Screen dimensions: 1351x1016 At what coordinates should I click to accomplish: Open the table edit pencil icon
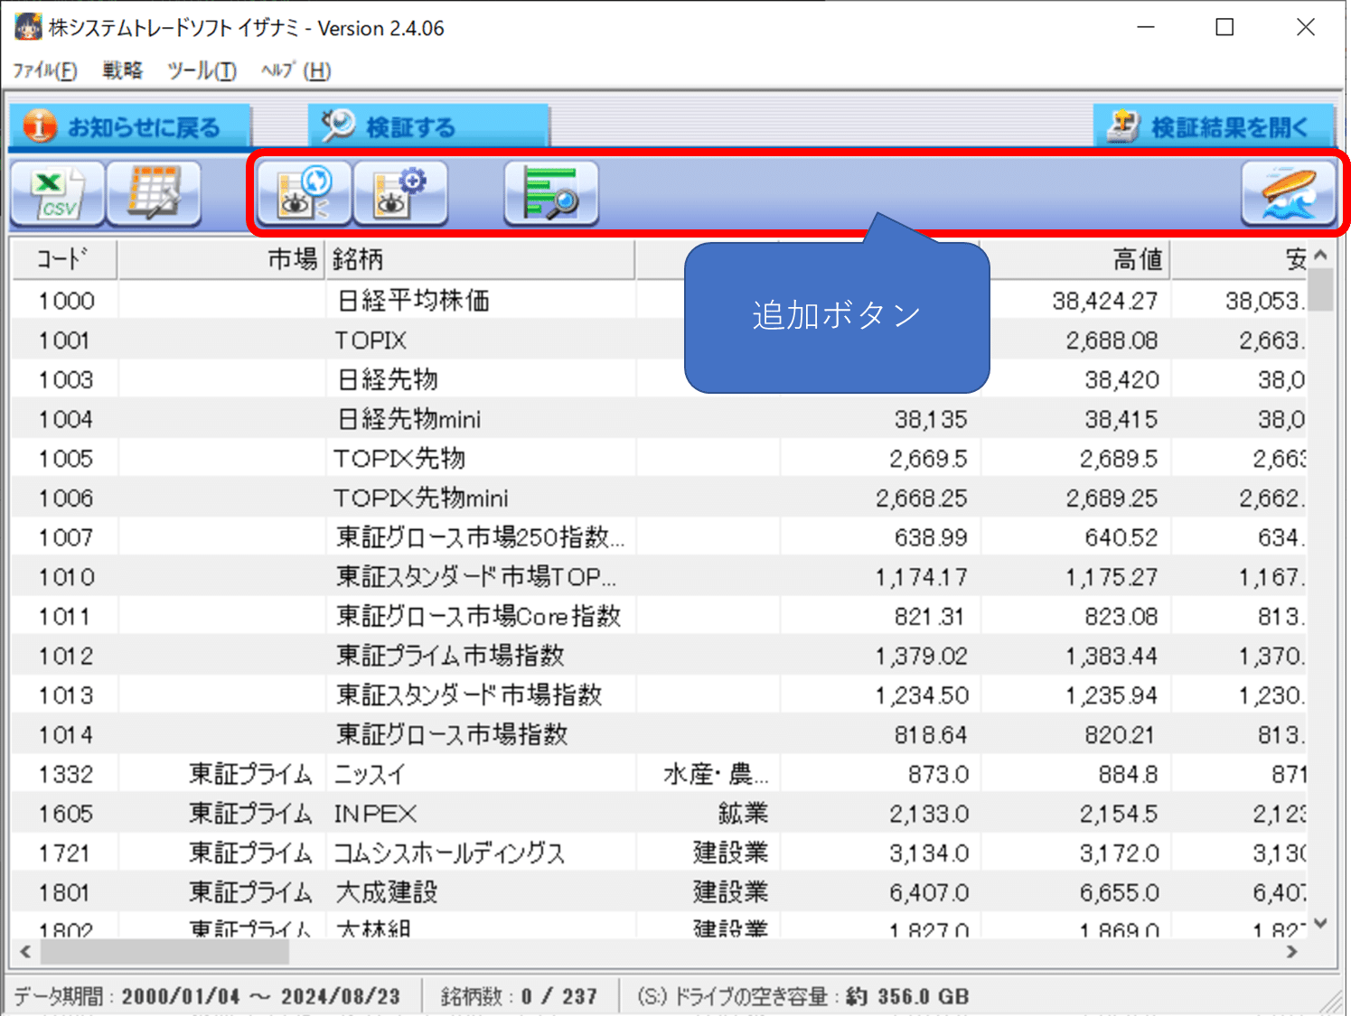point(153,193)
